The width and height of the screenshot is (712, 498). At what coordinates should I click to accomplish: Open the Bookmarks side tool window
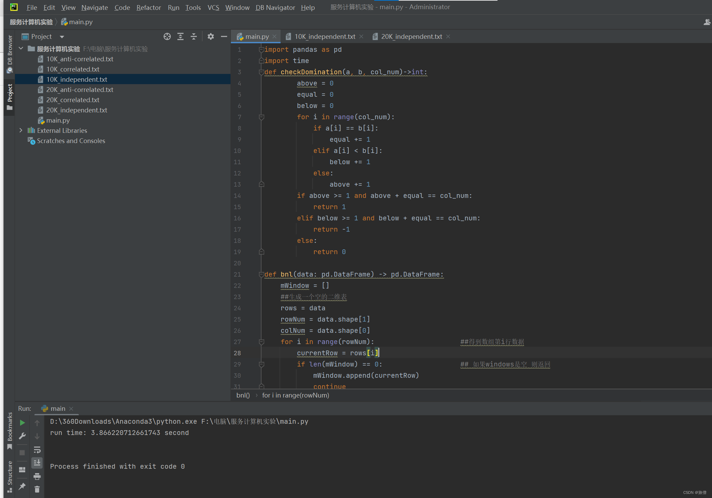tap(10, 431)
